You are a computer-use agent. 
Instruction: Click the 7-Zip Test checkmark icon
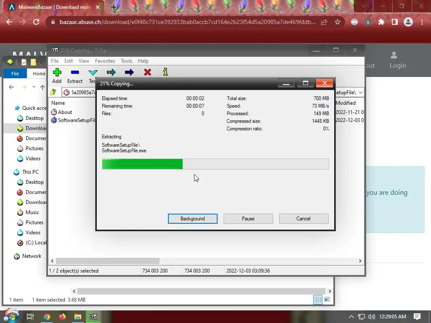point(93,72)
